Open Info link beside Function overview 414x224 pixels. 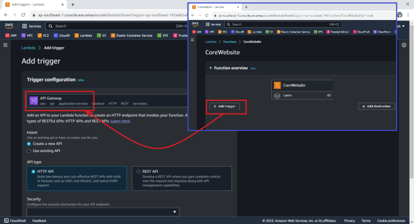click(x=253, y=68)
